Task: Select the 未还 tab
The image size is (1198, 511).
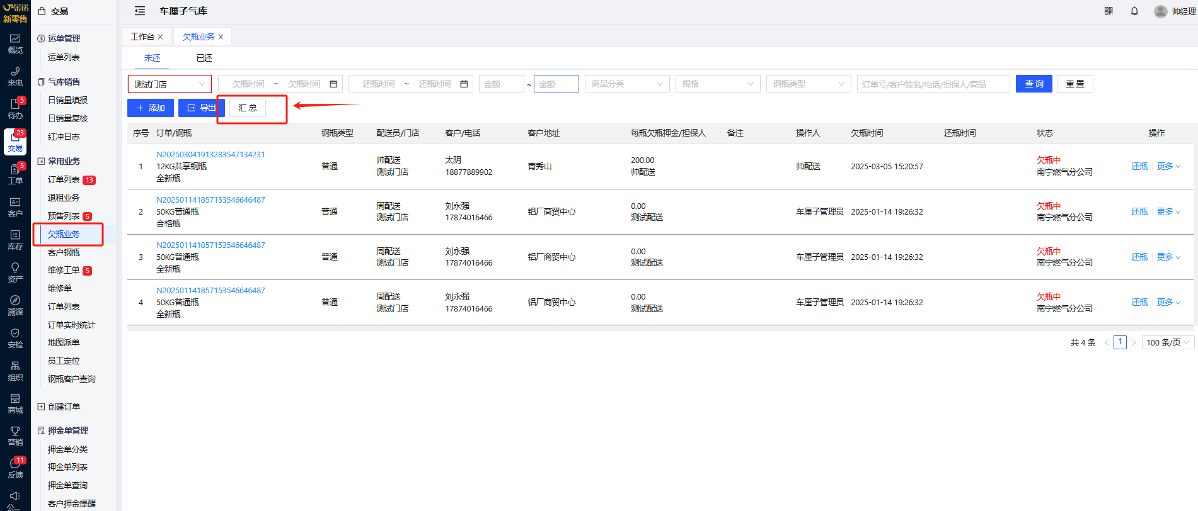Action: point(152,58)
